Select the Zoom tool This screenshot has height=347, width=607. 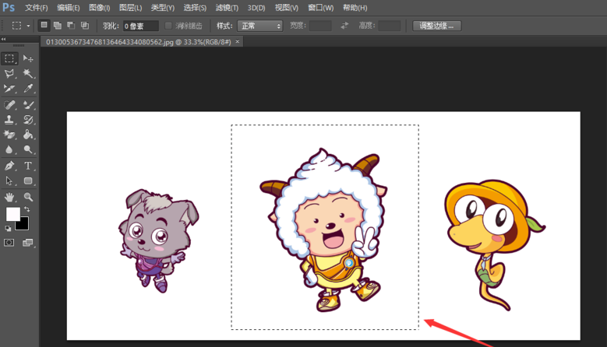pyautogui.click(x=28, y=197)
